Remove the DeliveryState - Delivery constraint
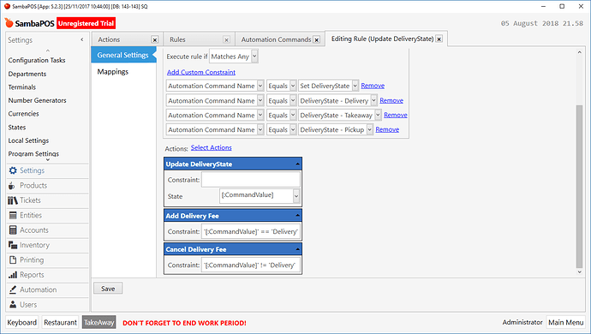The height and width of the screenshot is (334, 591). (x=391, y=101)
